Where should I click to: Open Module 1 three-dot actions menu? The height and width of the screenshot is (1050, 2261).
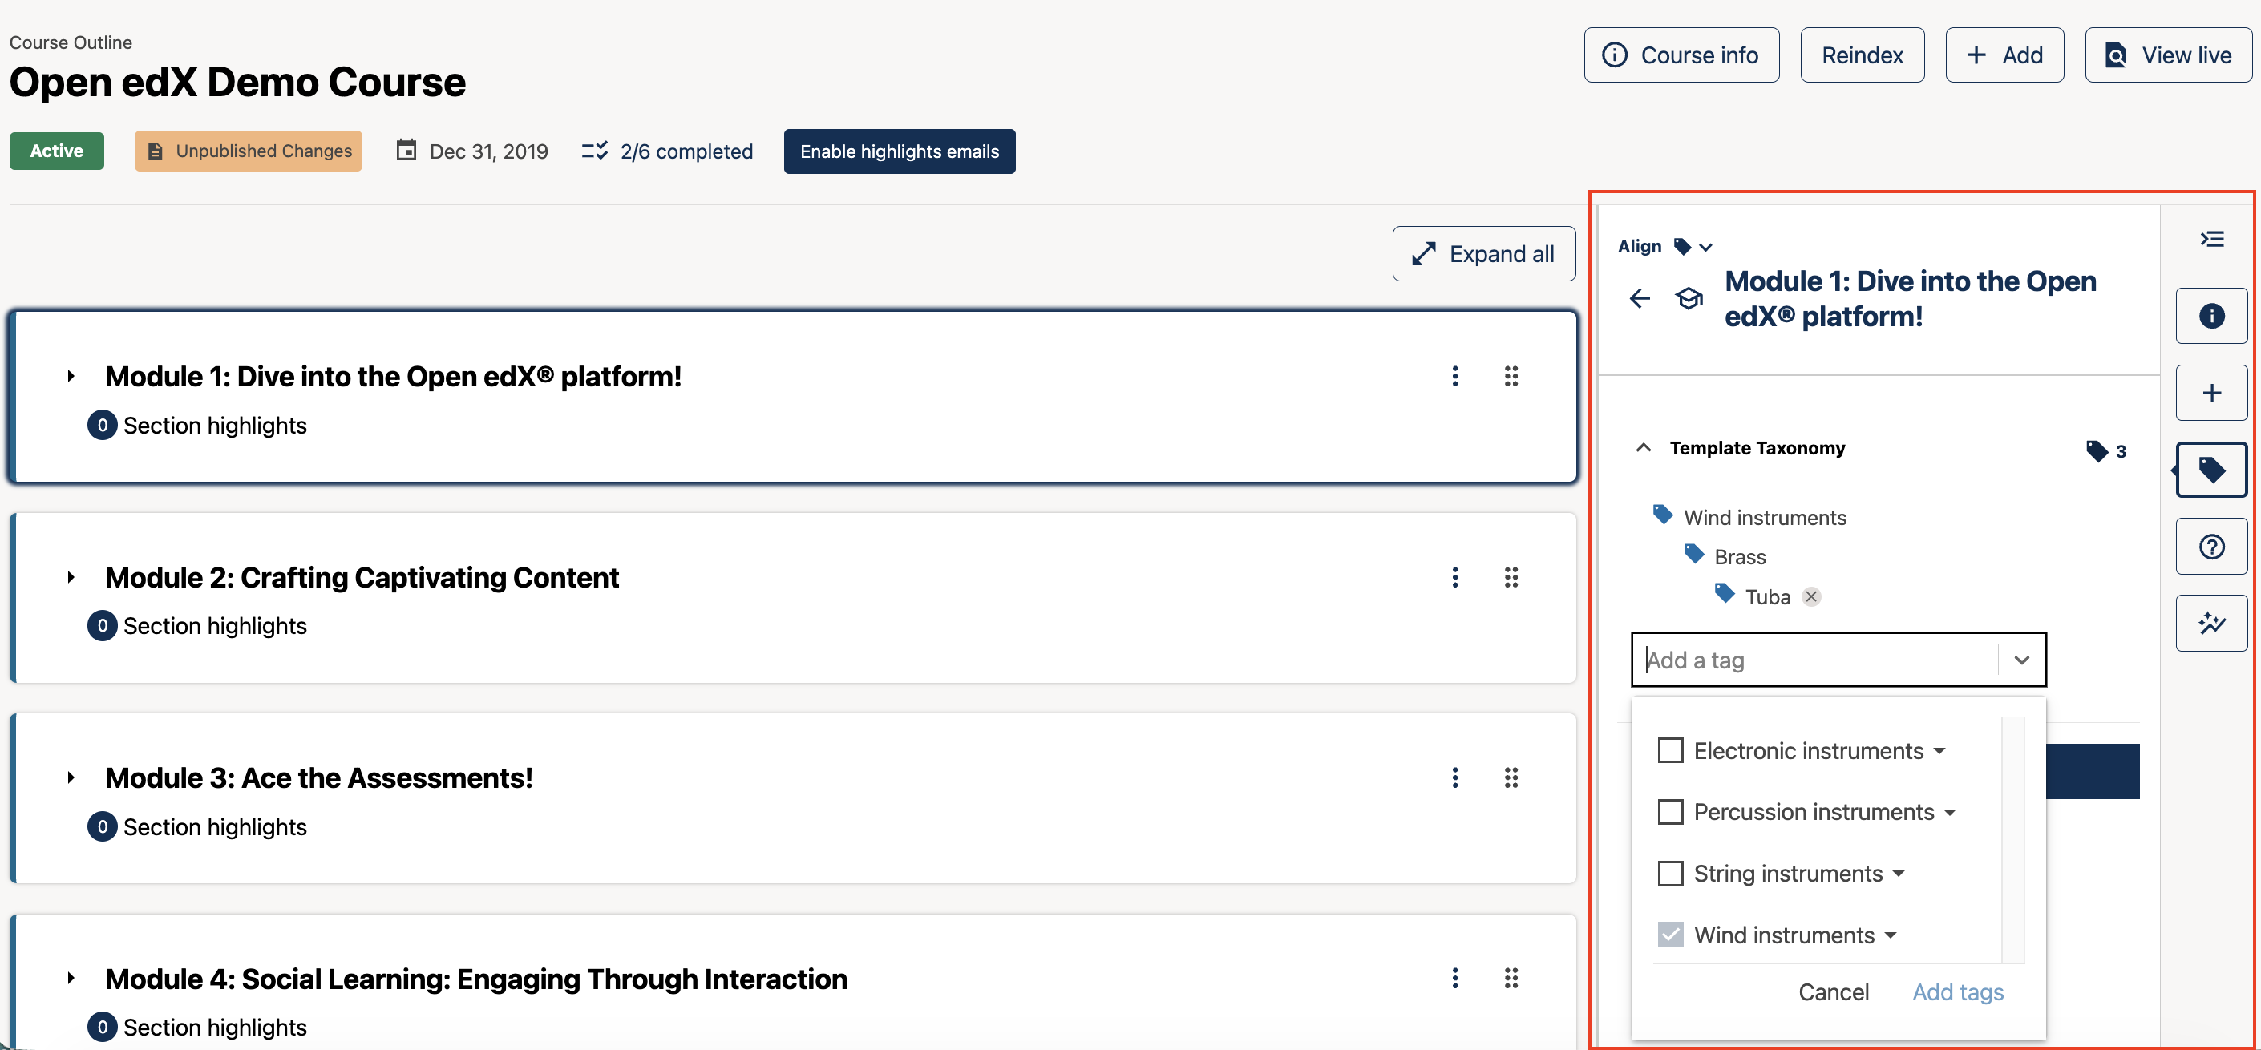[x=1454, y=376]
